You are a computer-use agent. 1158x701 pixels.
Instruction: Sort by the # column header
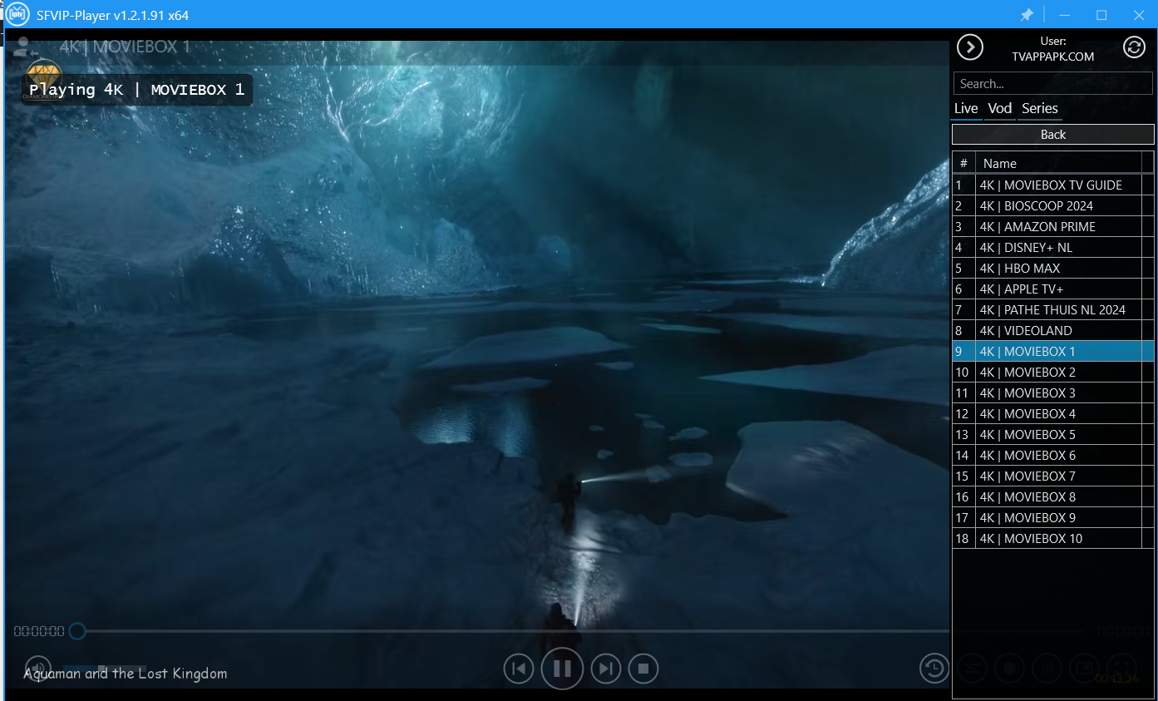click(x=964, y=163)
